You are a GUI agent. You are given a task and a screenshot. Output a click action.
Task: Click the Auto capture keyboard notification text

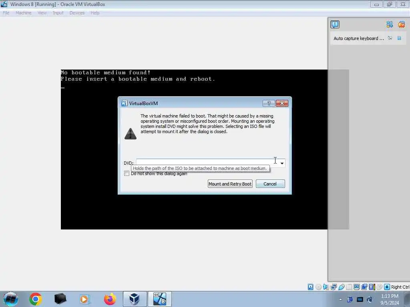coord(358,38)
